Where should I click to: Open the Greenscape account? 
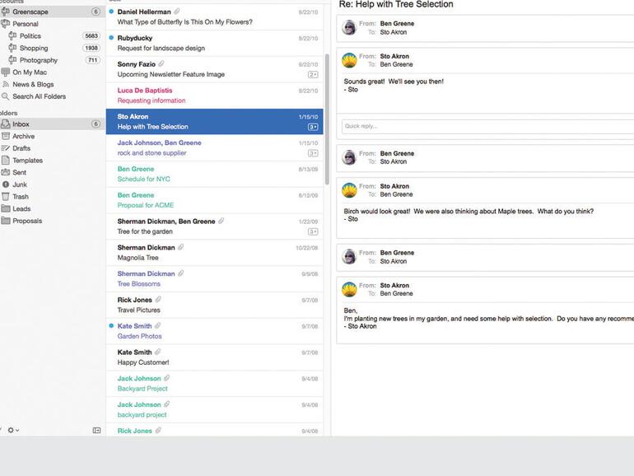coord(30,12)
